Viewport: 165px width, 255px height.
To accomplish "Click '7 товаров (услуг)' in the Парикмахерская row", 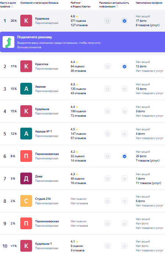I will pos(148,160).
